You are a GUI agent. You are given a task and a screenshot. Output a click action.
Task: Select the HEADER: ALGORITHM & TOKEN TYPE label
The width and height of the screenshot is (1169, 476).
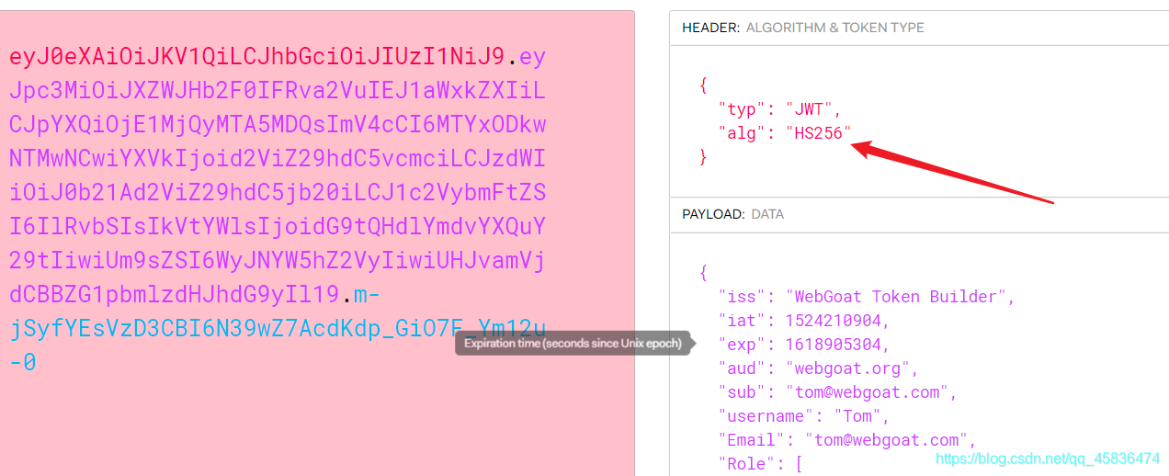tap(803, 28)
